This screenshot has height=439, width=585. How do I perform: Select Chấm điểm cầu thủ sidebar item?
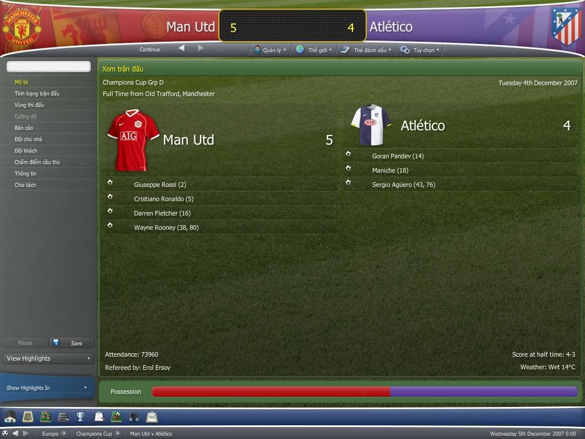(x=37, y=162)
